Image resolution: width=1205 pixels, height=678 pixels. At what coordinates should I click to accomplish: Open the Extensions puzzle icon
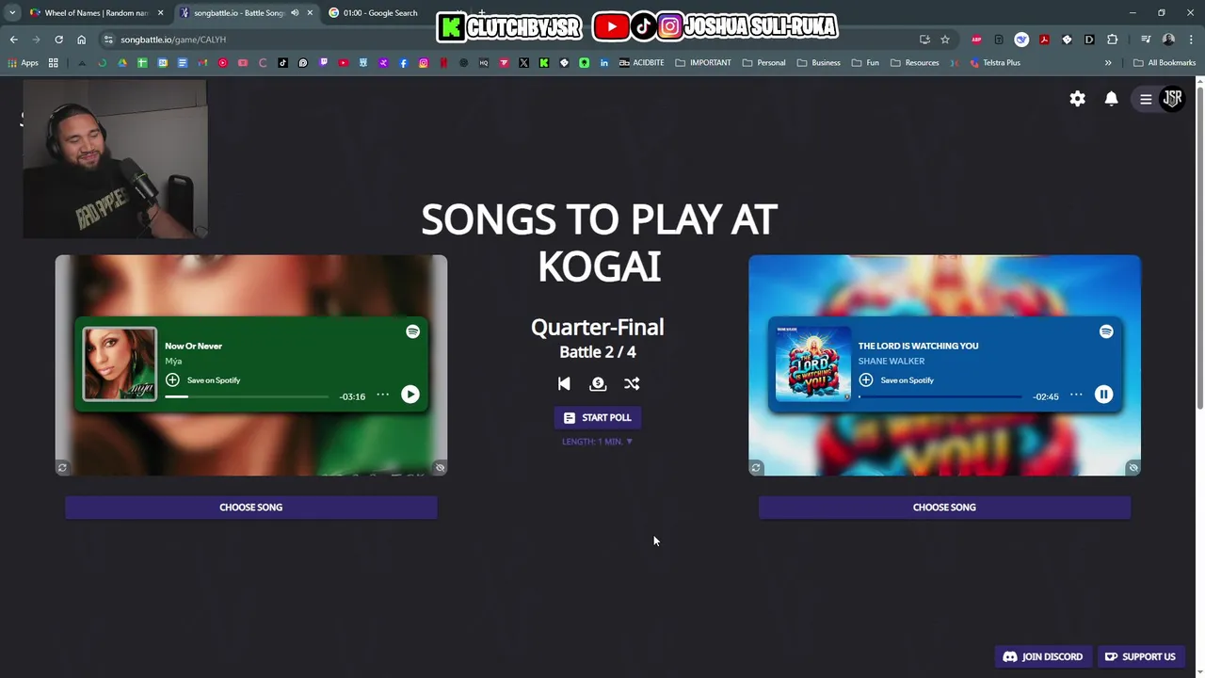(1112, 40)
